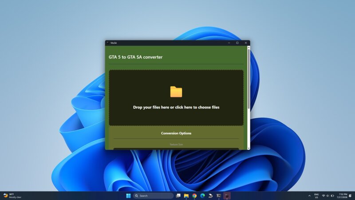
Task: Click the scrollbar down arrow in VtoSA
Action: 248,148
